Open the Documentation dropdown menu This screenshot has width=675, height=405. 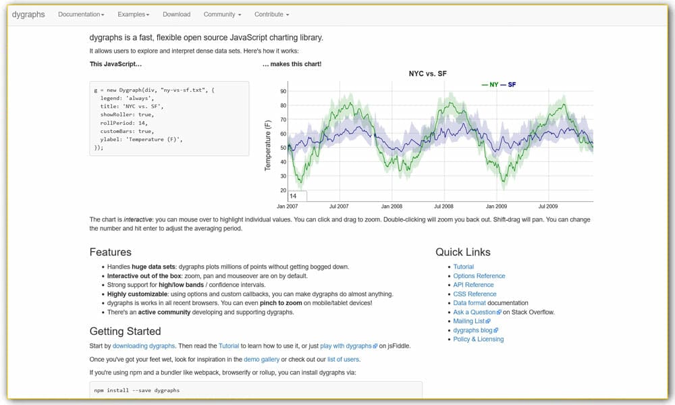pyautogui.click(x=79, y=13)
